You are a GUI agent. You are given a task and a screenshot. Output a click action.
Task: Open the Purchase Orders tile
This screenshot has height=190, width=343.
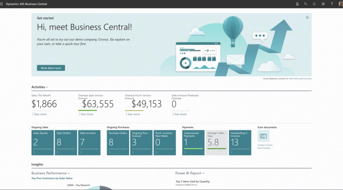[x=118, y=142]
